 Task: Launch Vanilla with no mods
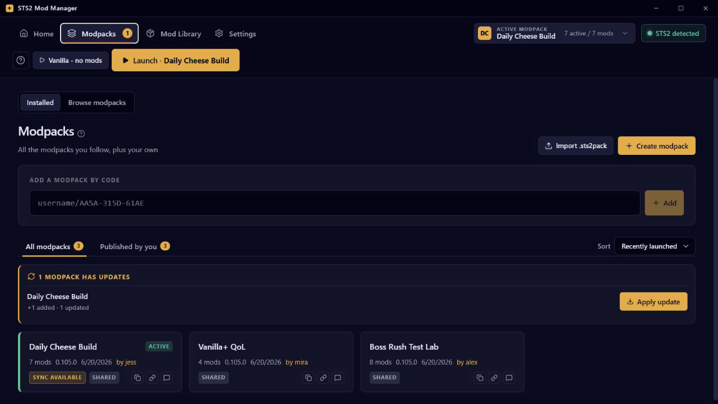coord(71,61)
